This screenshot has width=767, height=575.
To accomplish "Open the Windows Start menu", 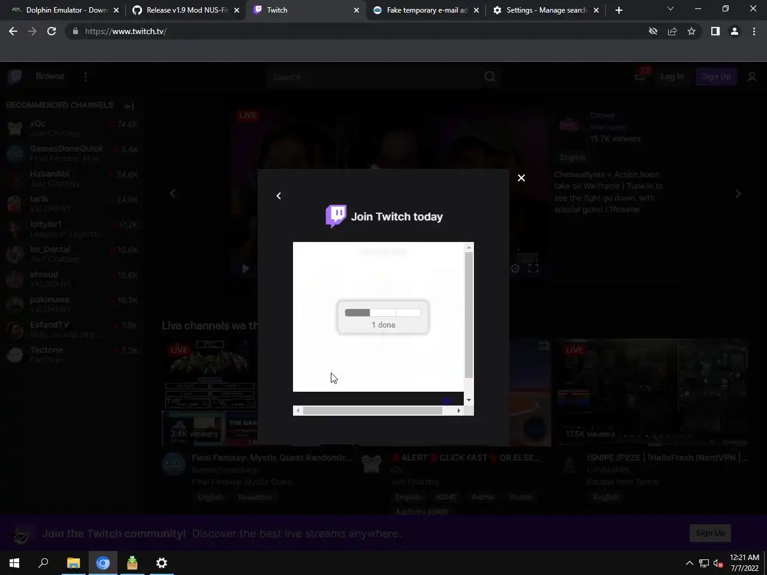I will [x=14, y=563].
